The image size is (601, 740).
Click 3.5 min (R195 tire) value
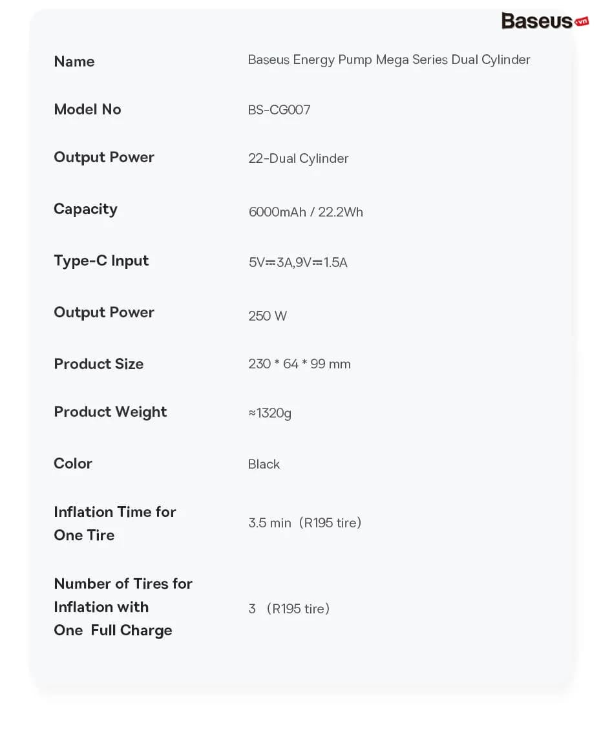[x=304, y=523]
